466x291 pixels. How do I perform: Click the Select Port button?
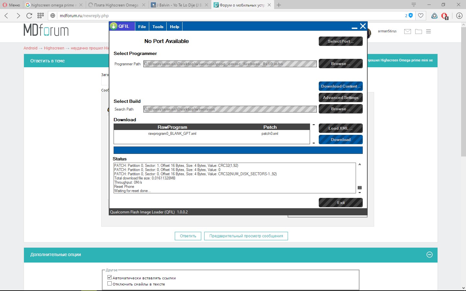click(340, 41)
